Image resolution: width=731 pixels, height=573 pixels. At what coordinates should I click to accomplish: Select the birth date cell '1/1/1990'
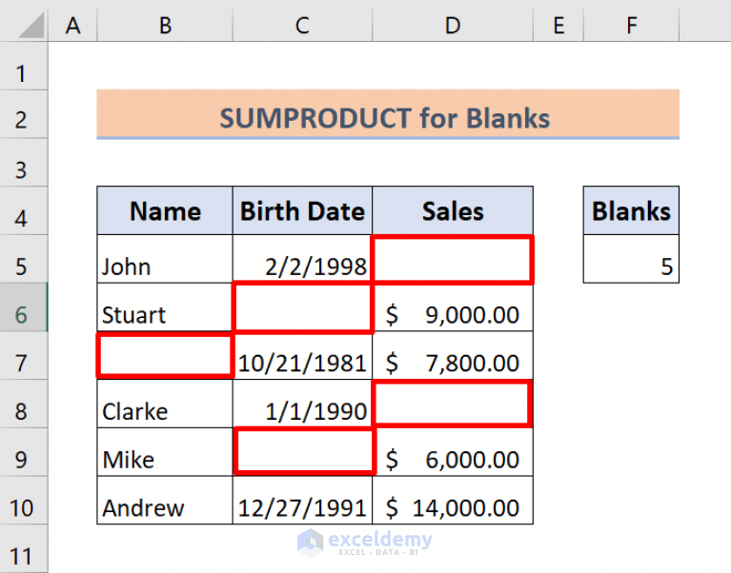302,404
